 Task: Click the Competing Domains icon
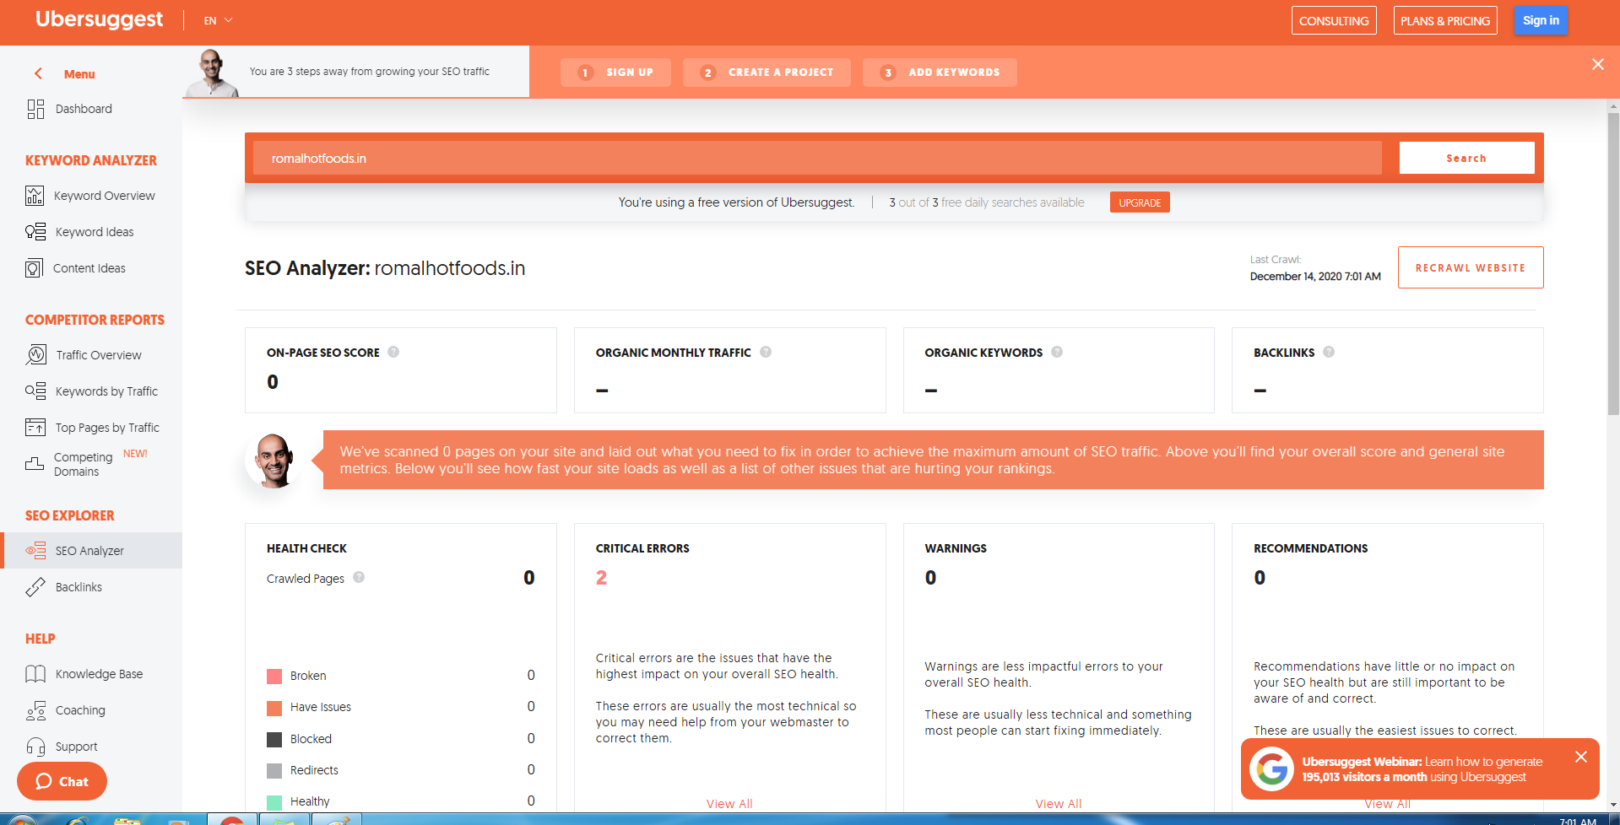coord(35,464)
